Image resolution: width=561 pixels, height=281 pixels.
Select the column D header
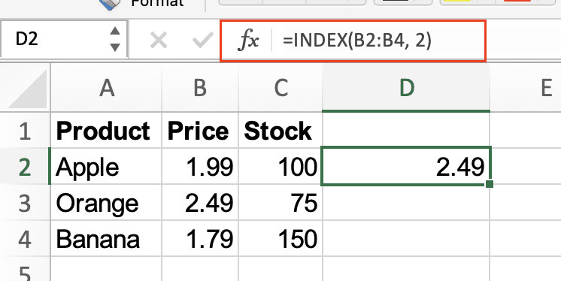coord(406,88)
